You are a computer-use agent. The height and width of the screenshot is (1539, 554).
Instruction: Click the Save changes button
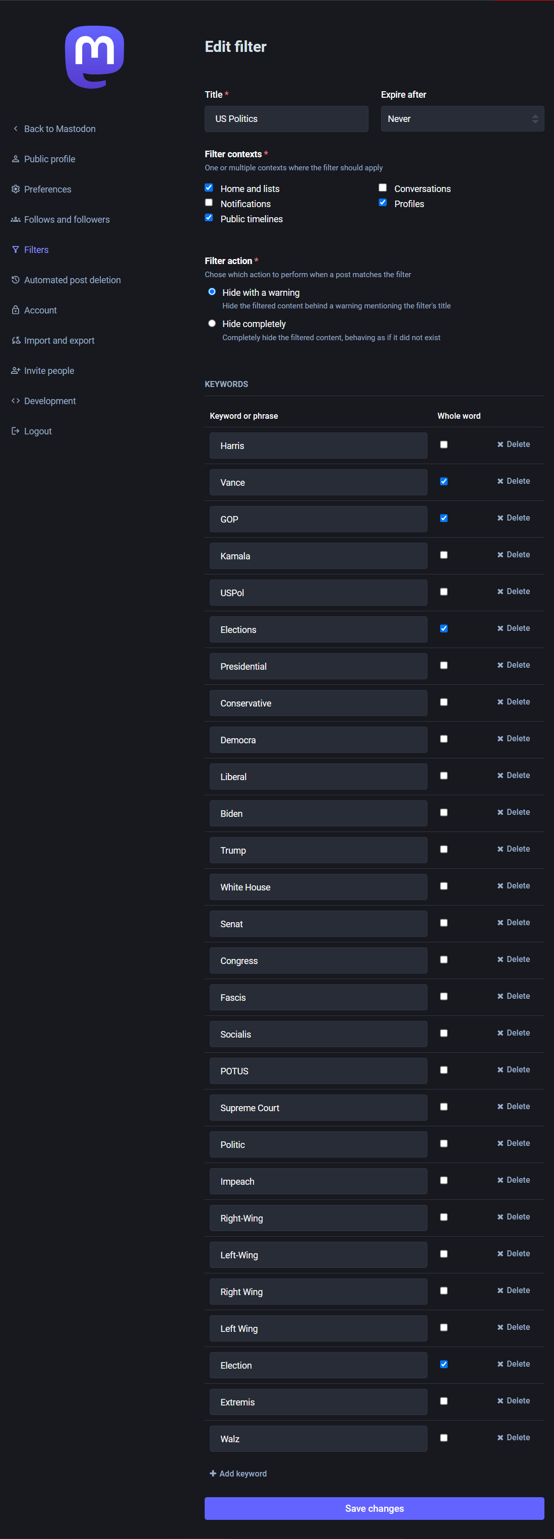point(374,1508)
